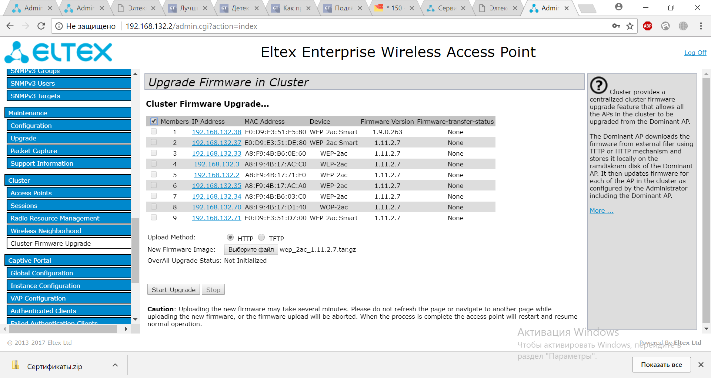Expand options for the Сертификаты.zip download
The height and width of the screenshot is (378, 711).
[x=115, y=365]
